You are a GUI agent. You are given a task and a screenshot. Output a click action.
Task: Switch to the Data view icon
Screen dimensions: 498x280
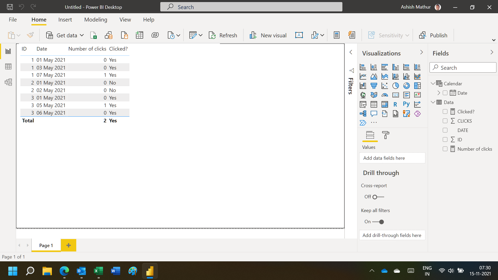point(8,67)
